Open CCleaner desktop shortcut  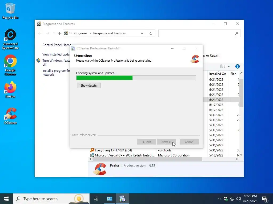(10, 116)
